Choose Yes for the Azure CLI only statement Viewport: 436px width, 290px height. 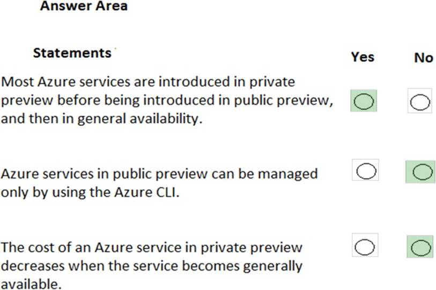pos(365,170)
